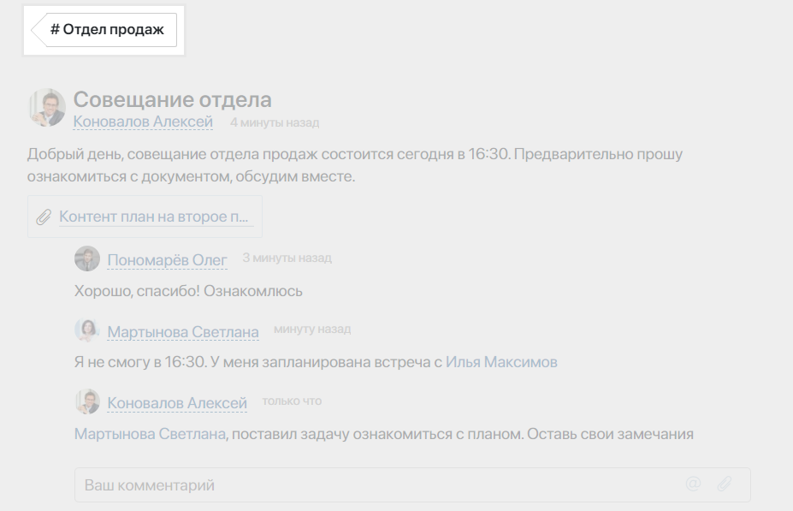The width and height of the screenshot is (793, 511).
Task: Open Пономарёв Олег's avatar
Action: [87, 258]
